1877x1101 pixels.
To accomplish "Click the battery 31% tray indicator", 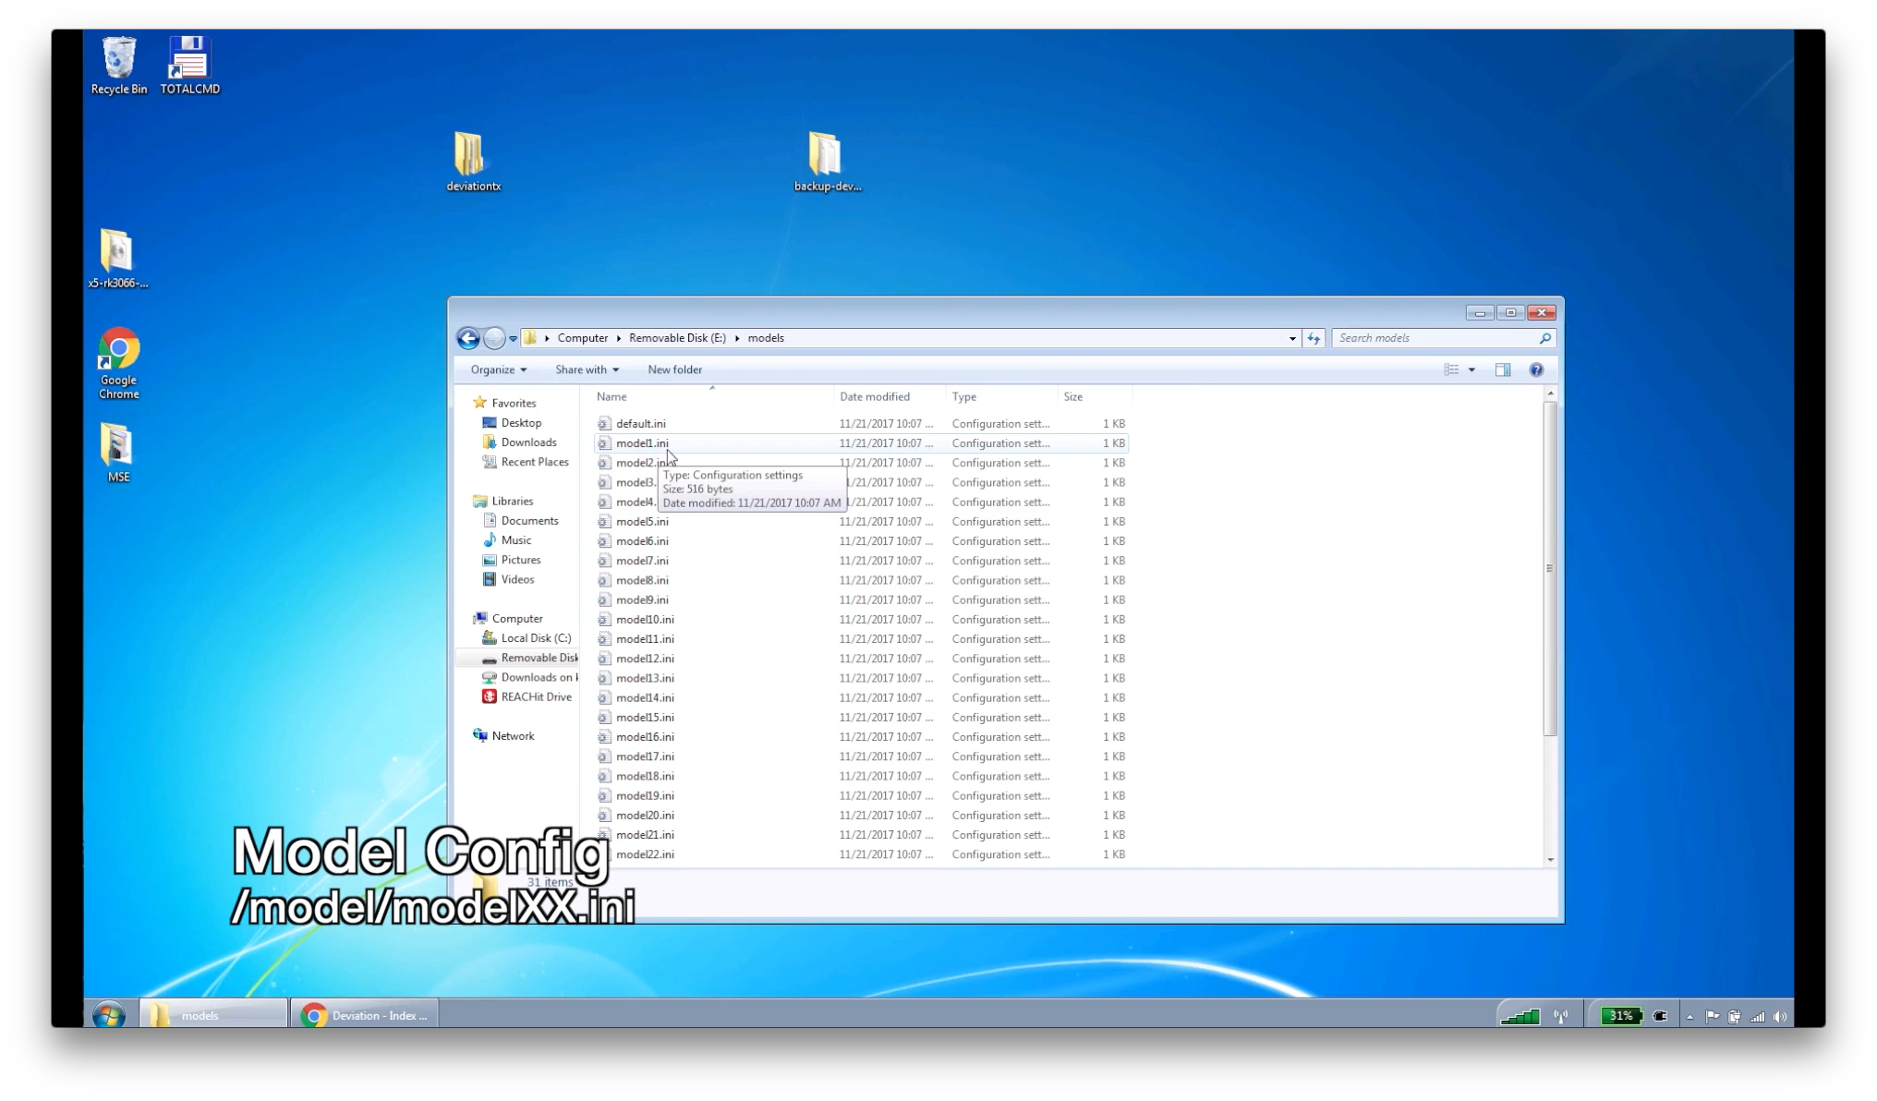I will tap(1621, 1015).
